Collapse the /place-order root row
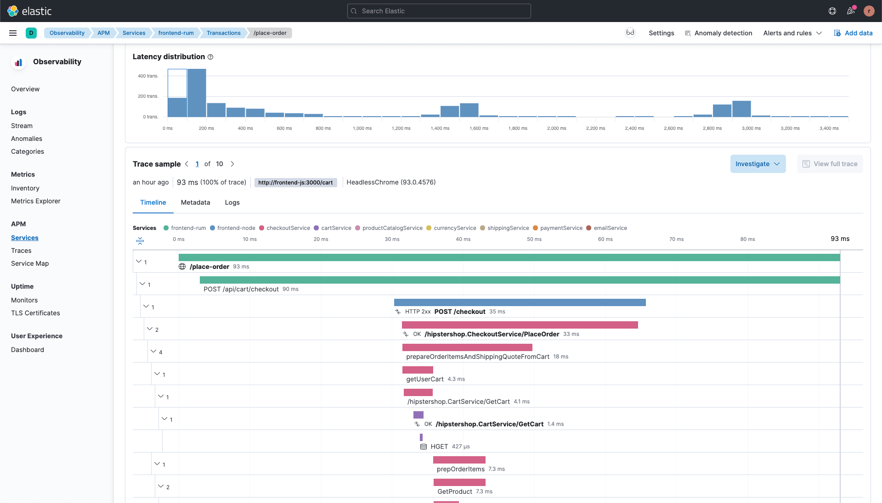 pos(139,261)
